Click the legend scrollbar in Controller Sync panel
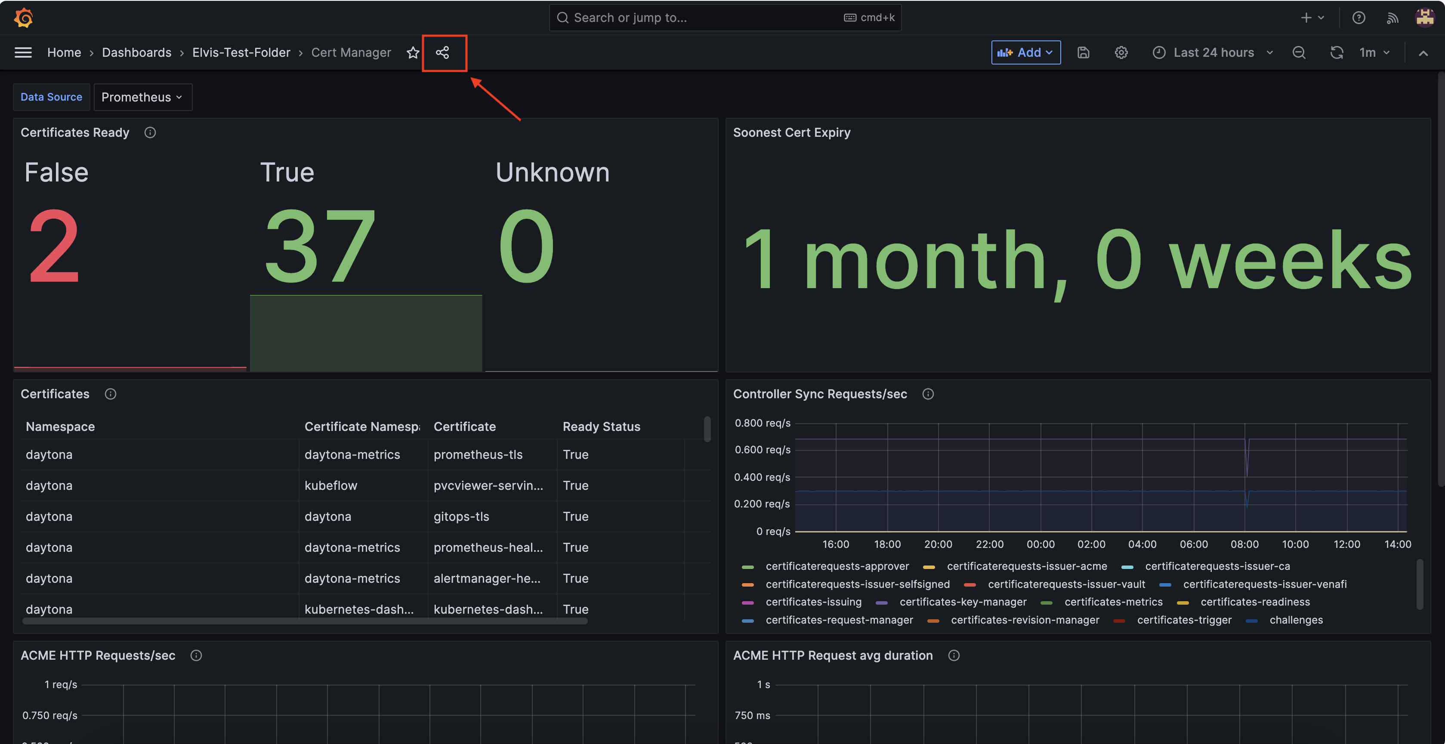1445x744 pixels. tap(1420, 584)
